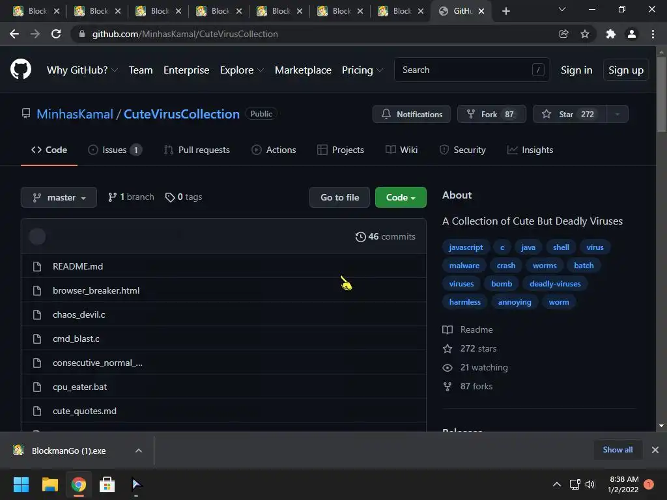Click Chrome icon in taskbar
Image resolution: width=667 pixels, height=500 pixels.
(79, 484)
